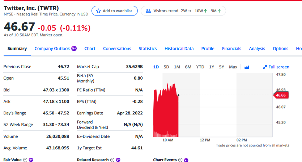Click the Earnings Date Apr 28, 2022

coord(130,113)
